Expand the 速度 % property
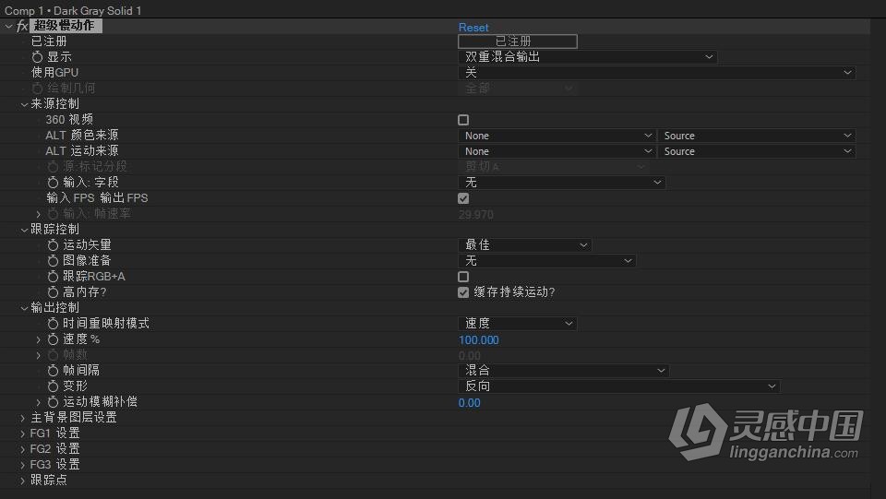This screenshot has width=886, height=499. point(39,339)
